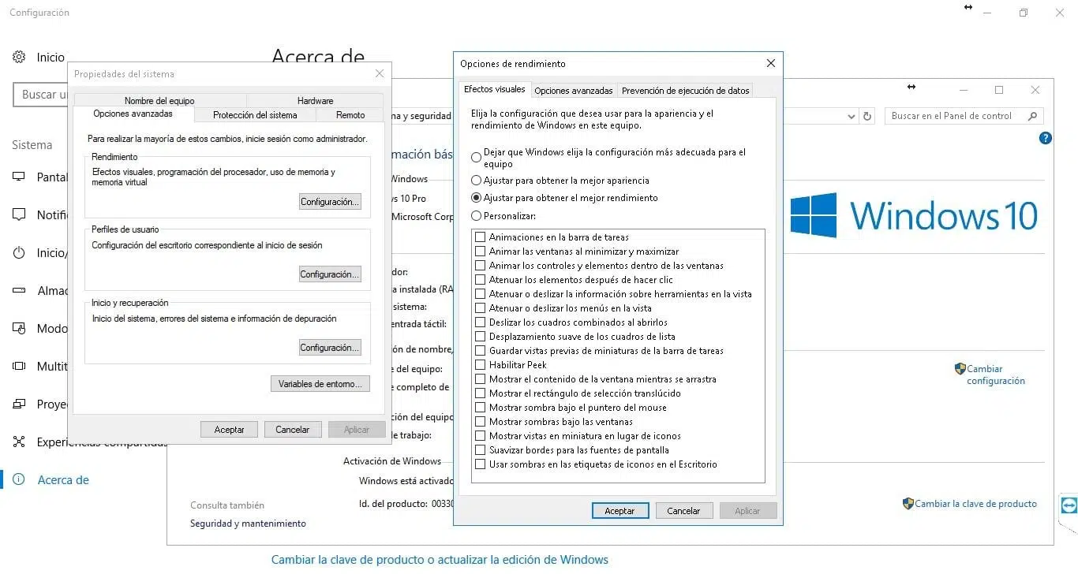Select the Personalizar radio option
1078x574 pixels.
tap(476, 215)
